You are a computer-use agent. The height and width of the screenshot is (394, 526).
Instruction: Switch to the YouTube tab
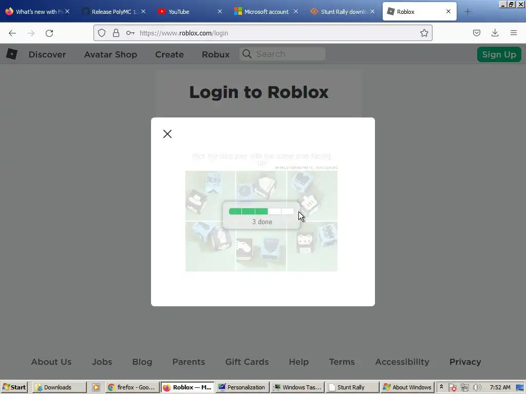click(x=190, y=11)
